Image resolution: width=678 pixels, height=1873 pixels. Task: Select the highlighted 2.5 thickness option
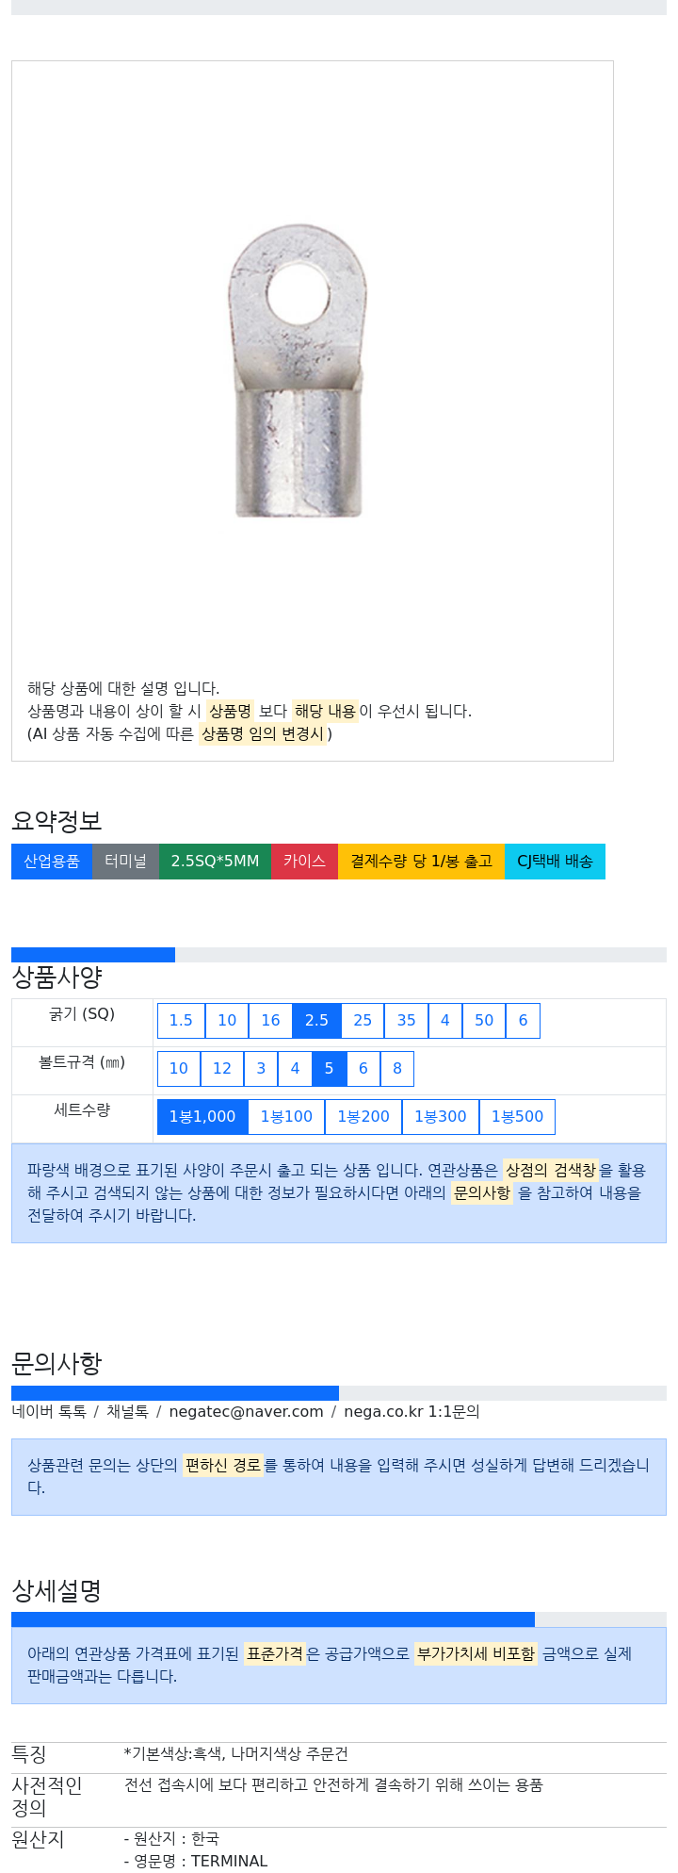(316, 1021)
